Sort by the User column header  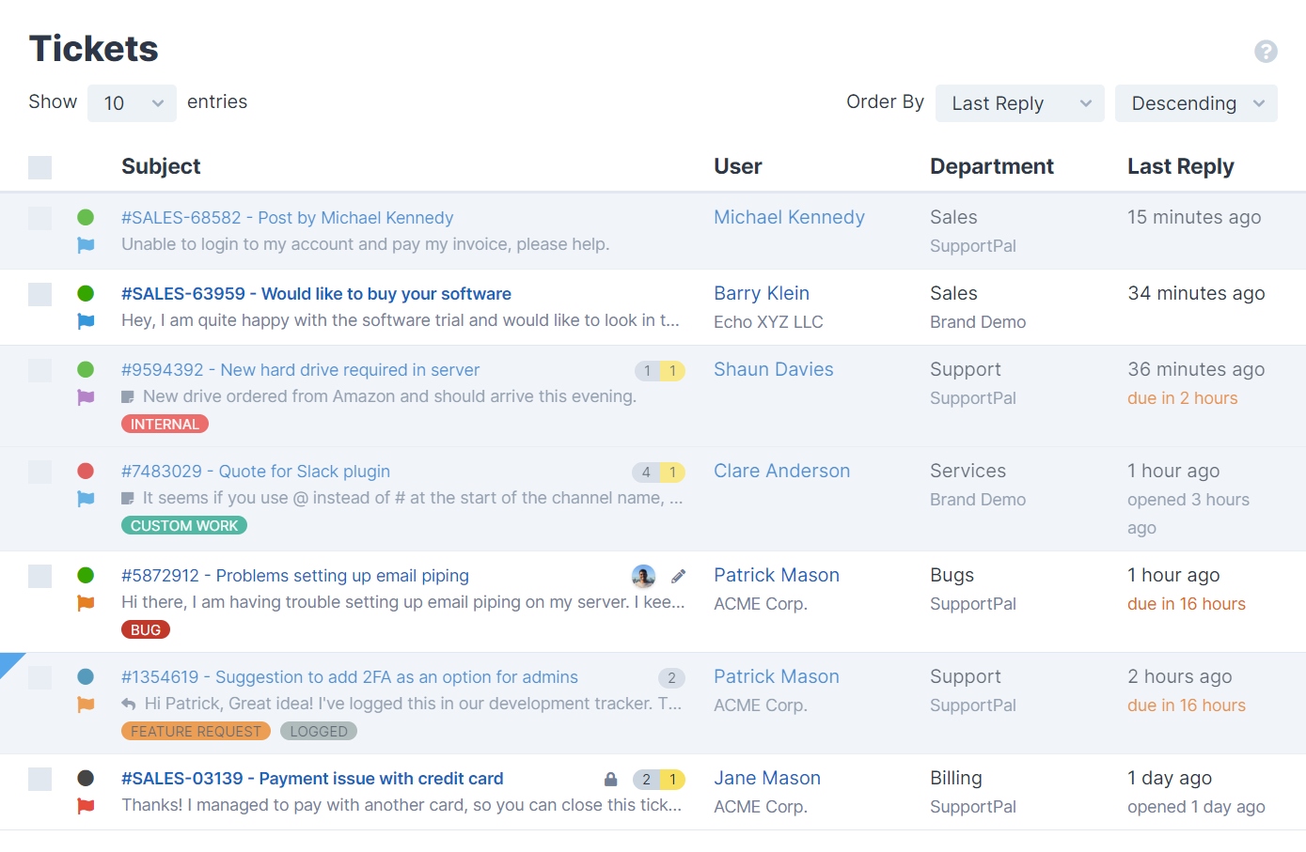[x=738, y=166]
